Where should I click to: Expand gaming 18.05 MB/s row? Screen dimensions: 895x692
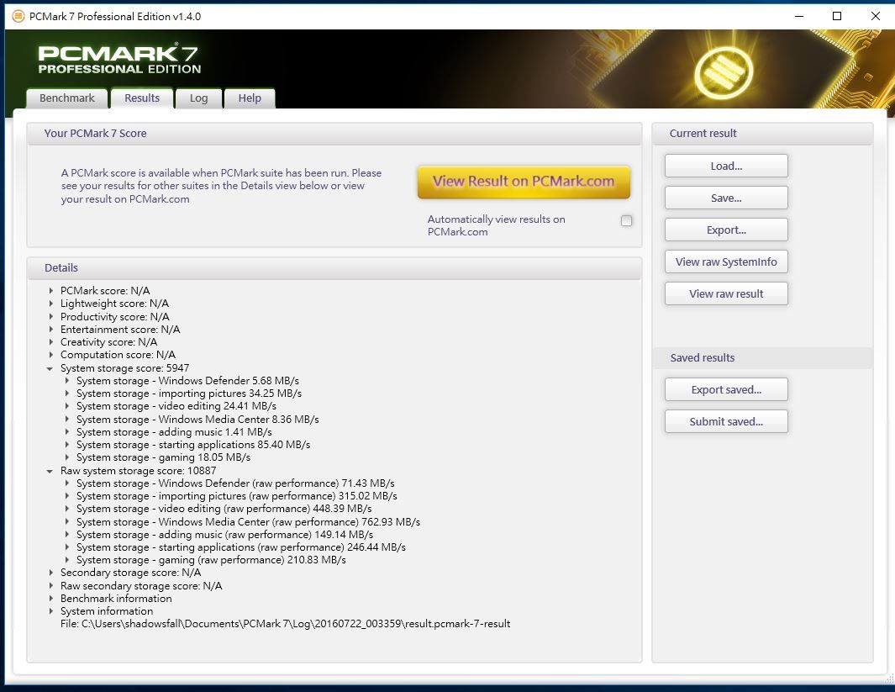[66, 457]
